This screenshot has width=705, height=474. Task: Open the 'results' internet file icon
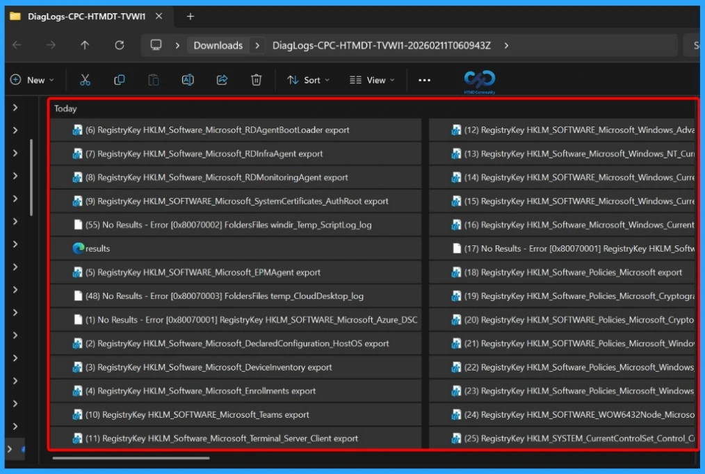[x=79, y=248]
